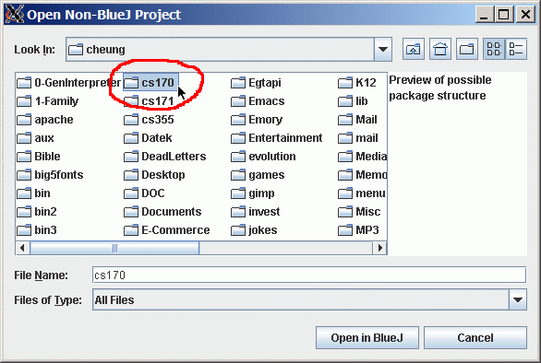
Task: Select the Emory folder icon
Action: click(238, 120)
